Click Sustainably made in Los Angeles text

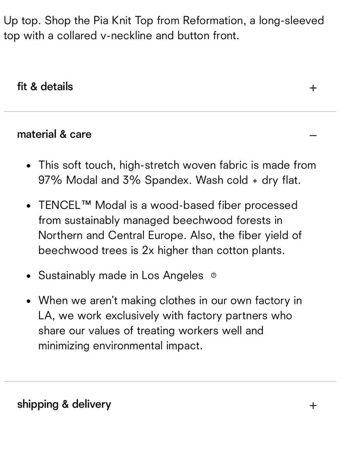pyautogui.click(x=121, y=275)
